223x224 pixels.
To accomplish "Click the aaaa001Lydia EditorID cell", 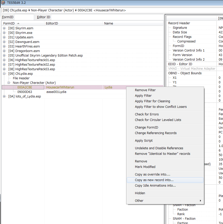I will pyautogui.click(x=56, y=92).
